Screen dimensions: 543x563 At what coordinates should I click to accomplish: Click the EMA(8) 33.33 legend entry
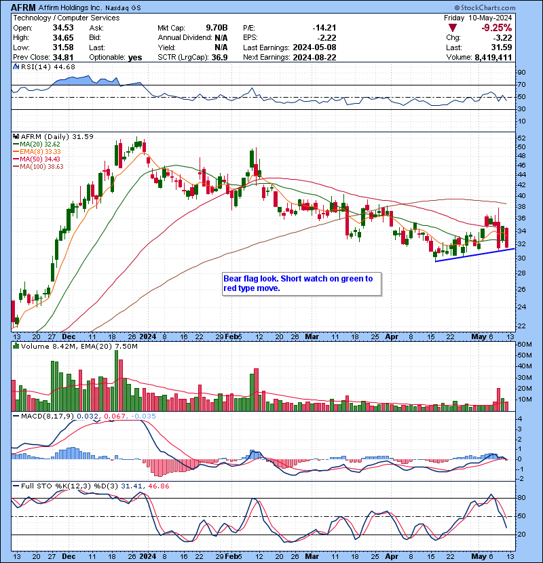coord(37,151)
